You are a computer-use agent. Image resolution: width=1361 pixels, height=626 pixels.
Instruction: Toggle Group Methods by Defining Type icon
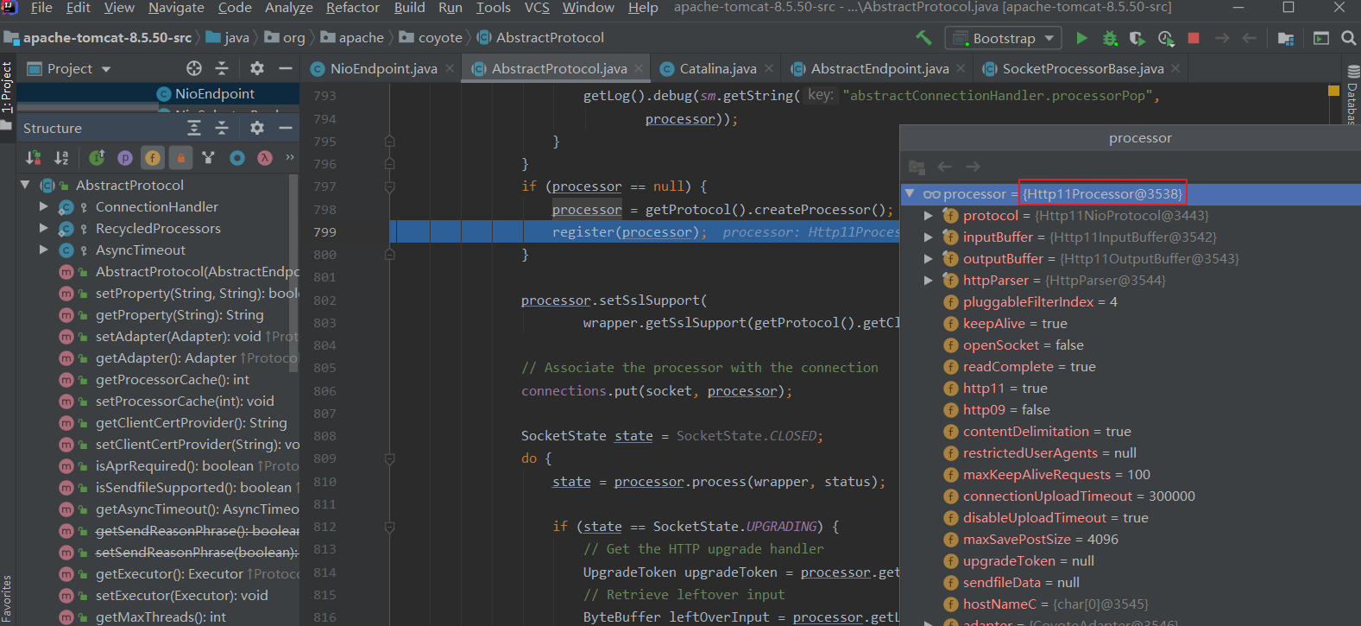pyautogui.click(x=208, y=157)
